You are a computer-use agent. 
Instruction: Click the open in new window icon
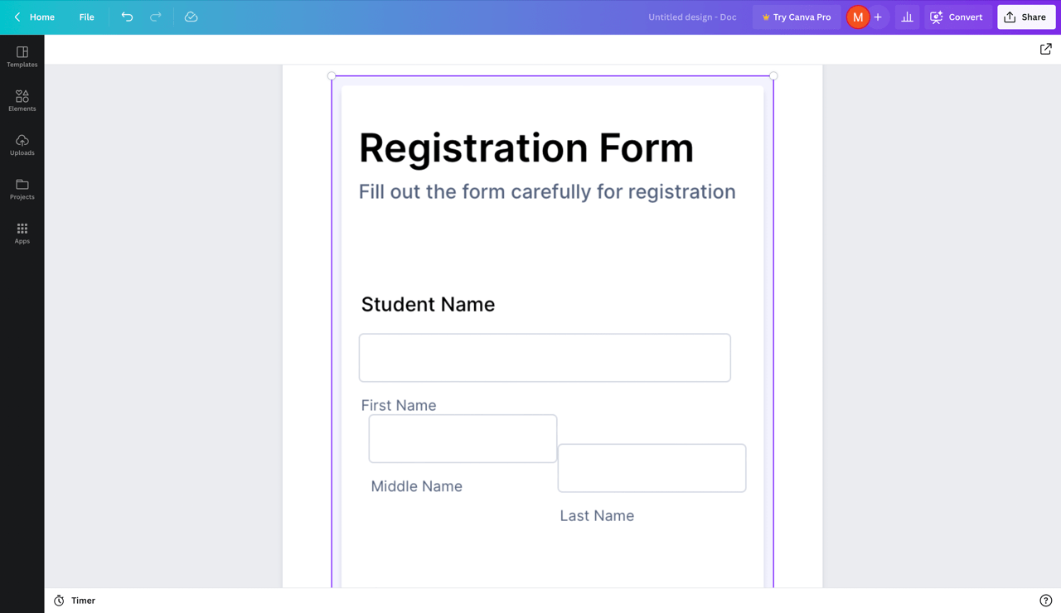1045,50
